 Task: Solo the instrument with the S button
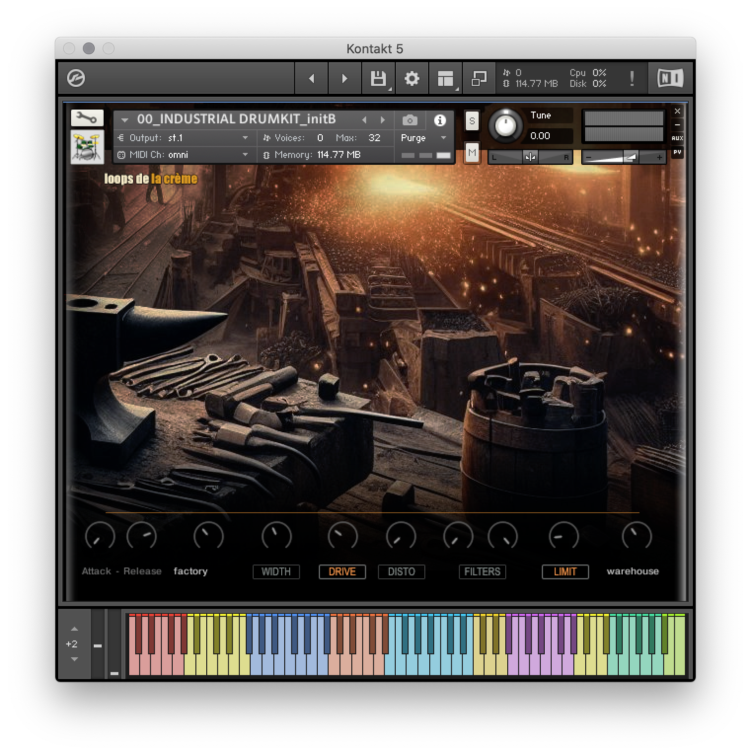point(472,121)
